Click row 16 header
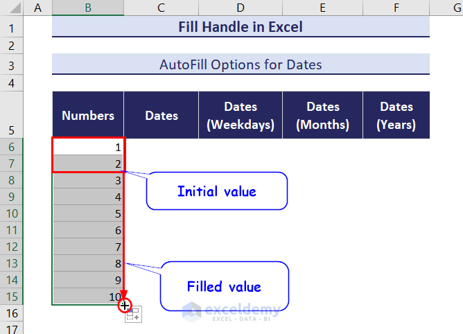 11,313
